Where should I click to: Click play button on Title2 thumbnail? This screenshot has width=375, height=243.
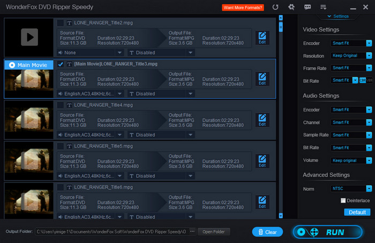[29, 37]
